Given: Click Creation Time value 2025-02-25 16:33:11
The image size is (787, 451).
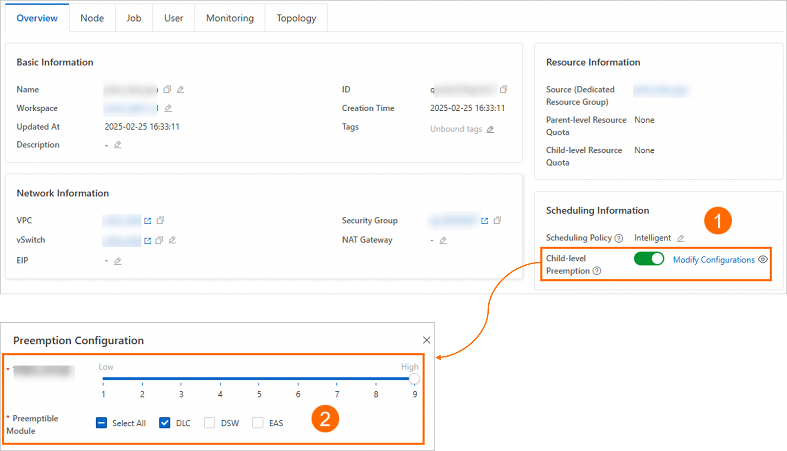Looking at the screenshot, I should click(x=467, y=108).
